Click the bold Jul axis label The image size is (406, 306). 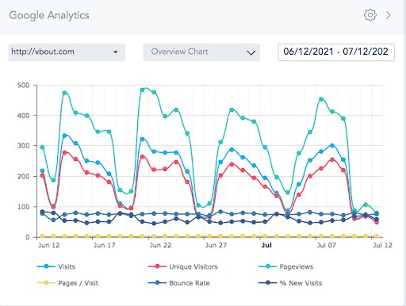coord(266,245)
